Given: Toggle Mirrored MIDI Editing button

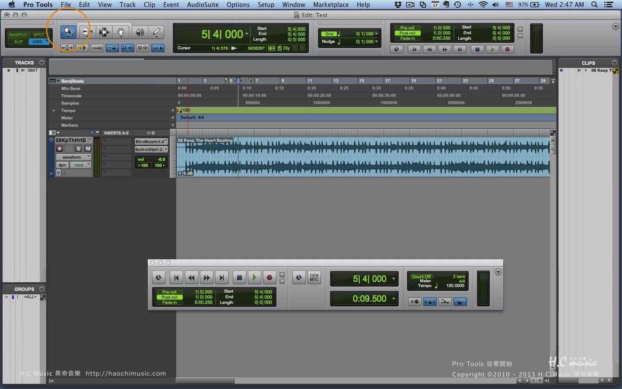Looking at the screenshot, I should (98, 48).
